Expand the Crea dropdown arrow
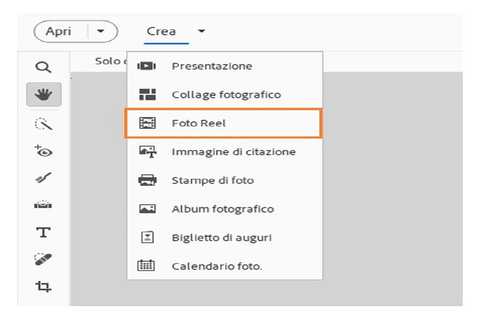This screenshot has height=321, width=484. [x=202, y=31]
